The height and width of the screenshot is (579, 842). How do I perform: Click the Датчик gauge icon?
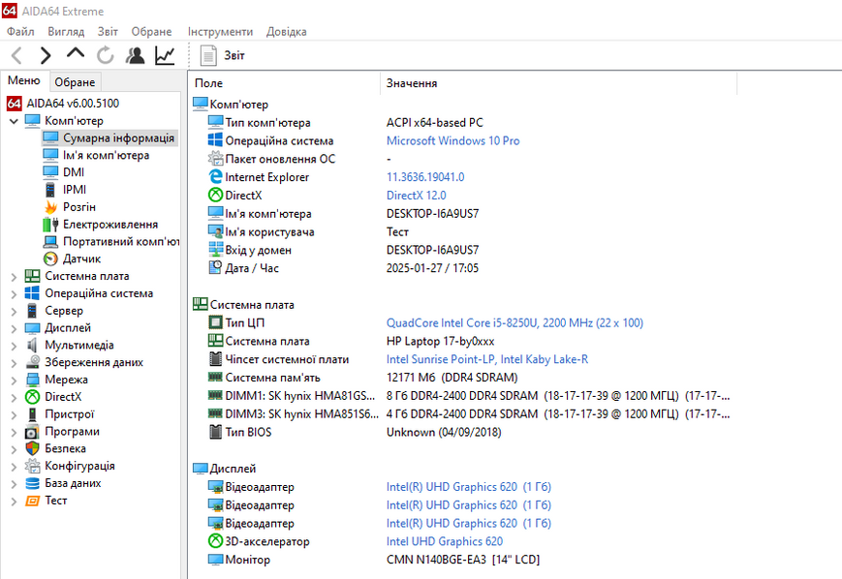click(x=50, y=259)
